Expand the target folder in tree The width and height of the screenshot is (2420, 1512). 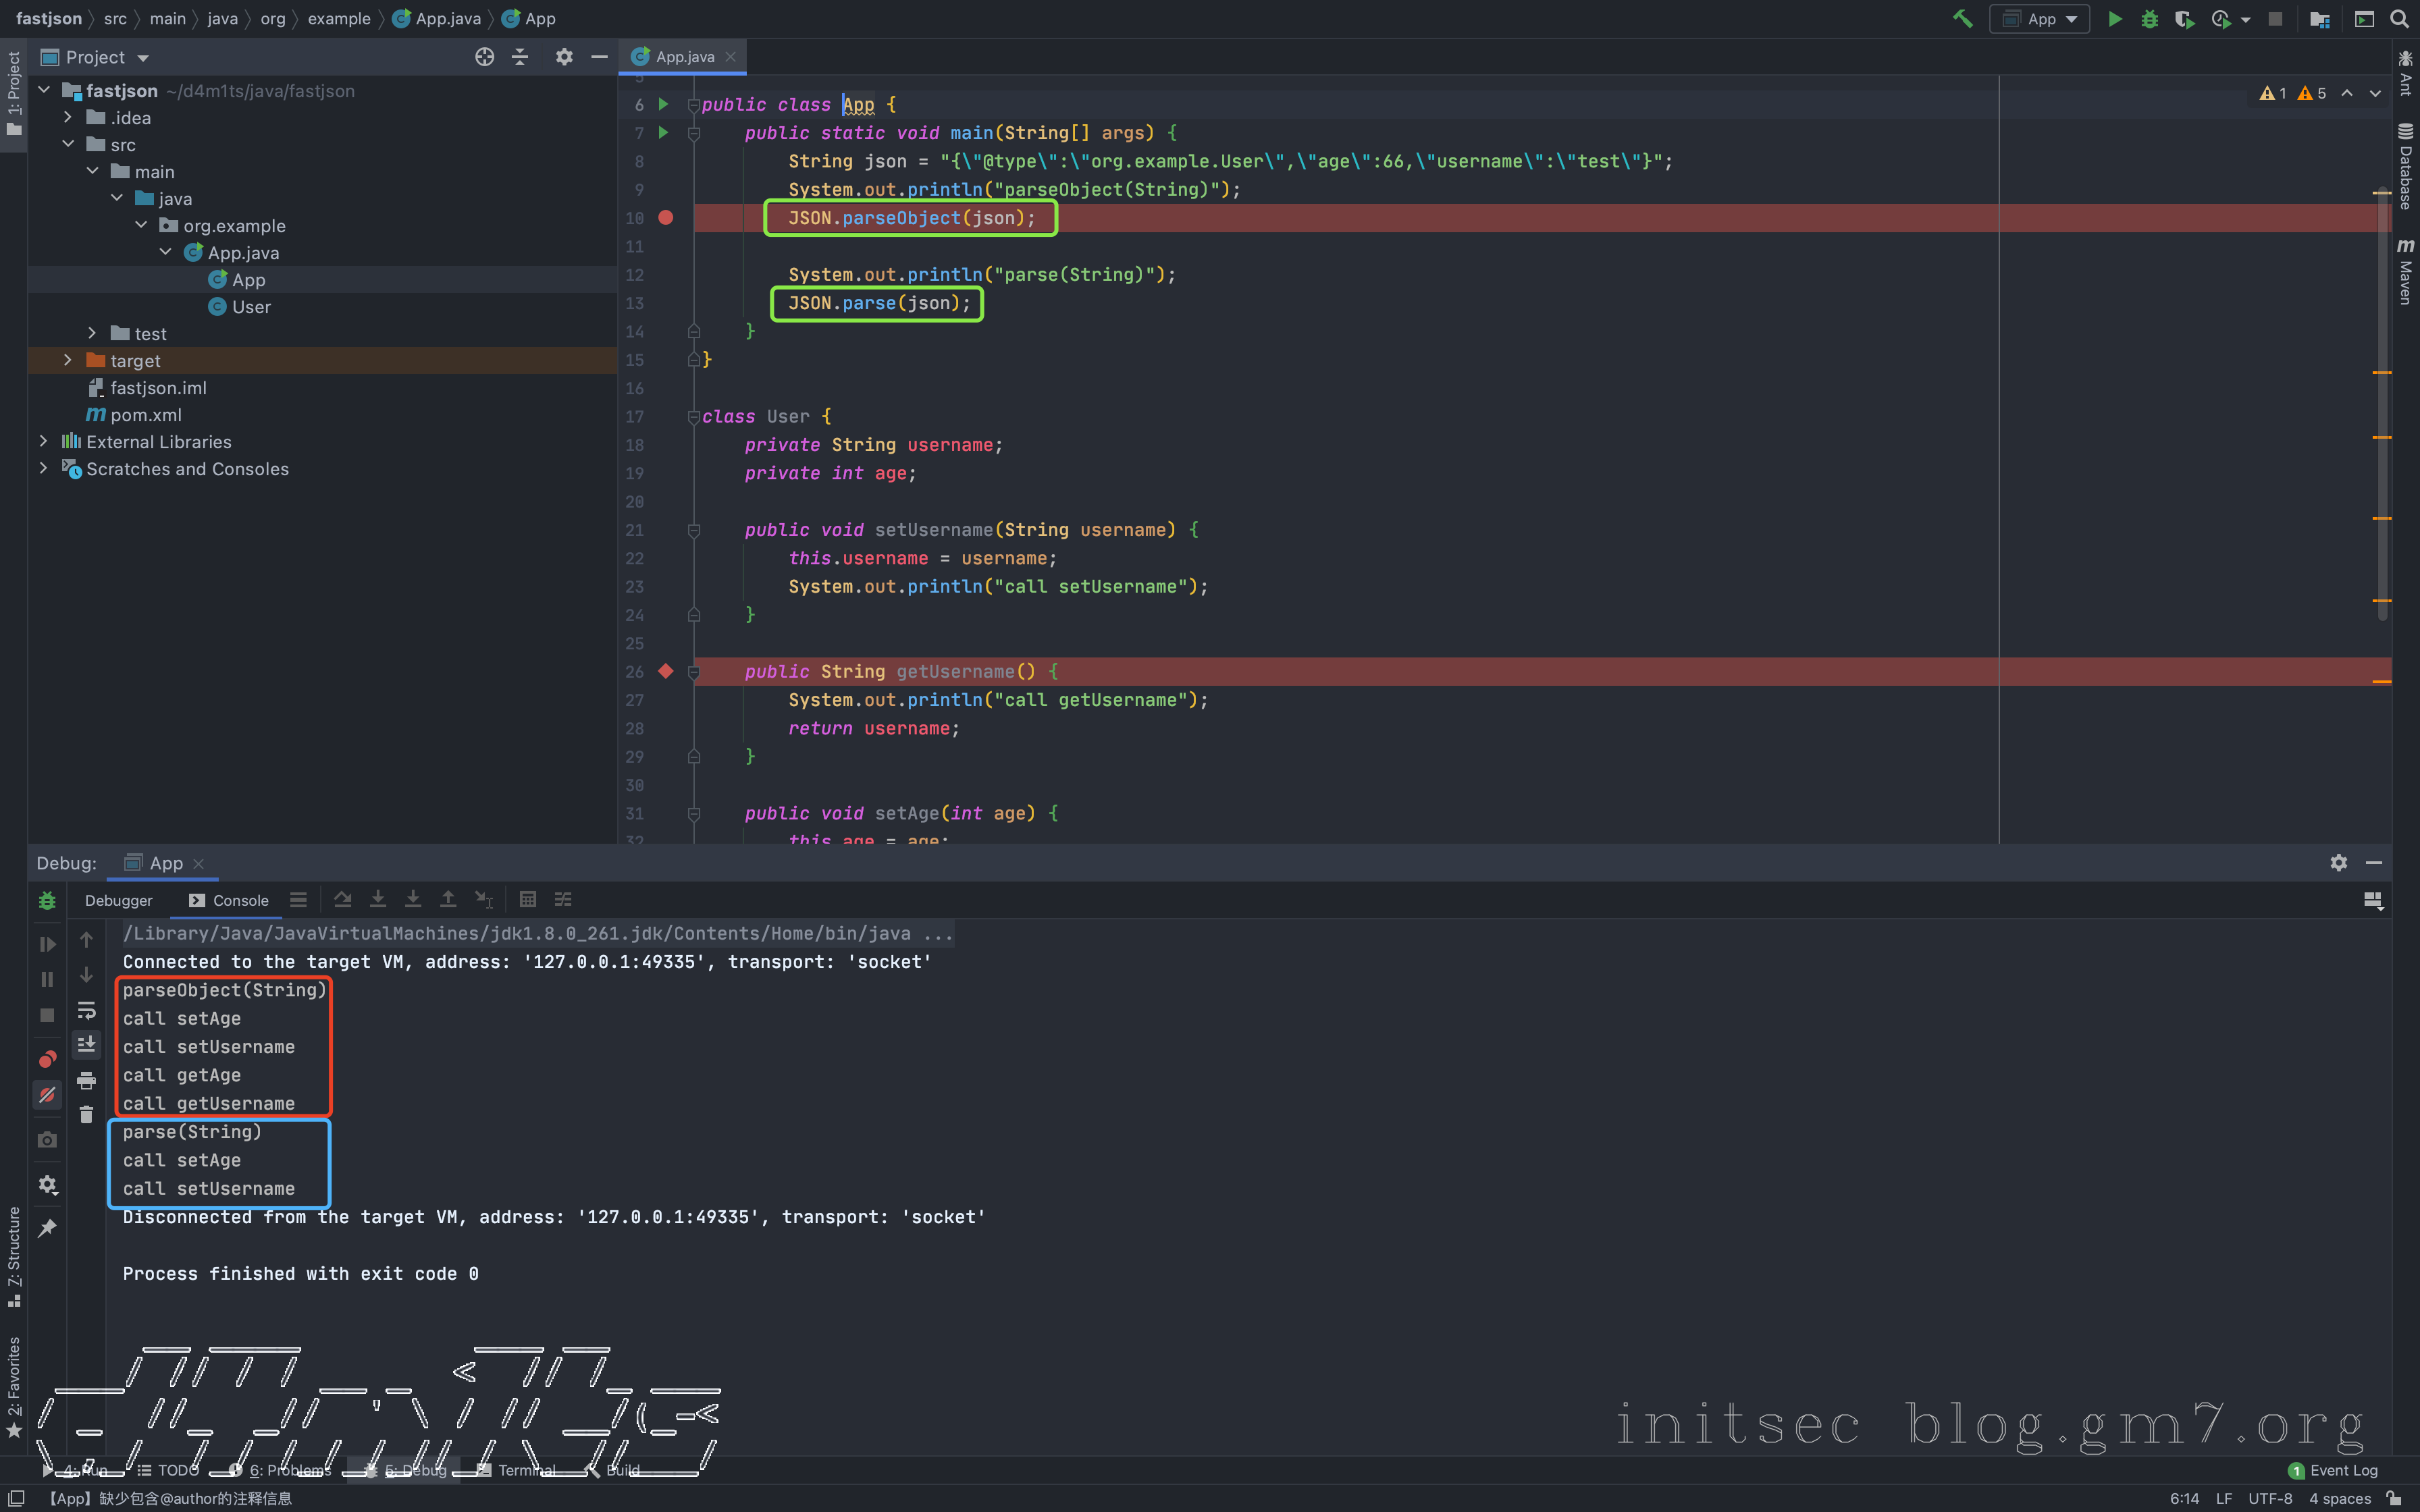click(x=68, y=360)
